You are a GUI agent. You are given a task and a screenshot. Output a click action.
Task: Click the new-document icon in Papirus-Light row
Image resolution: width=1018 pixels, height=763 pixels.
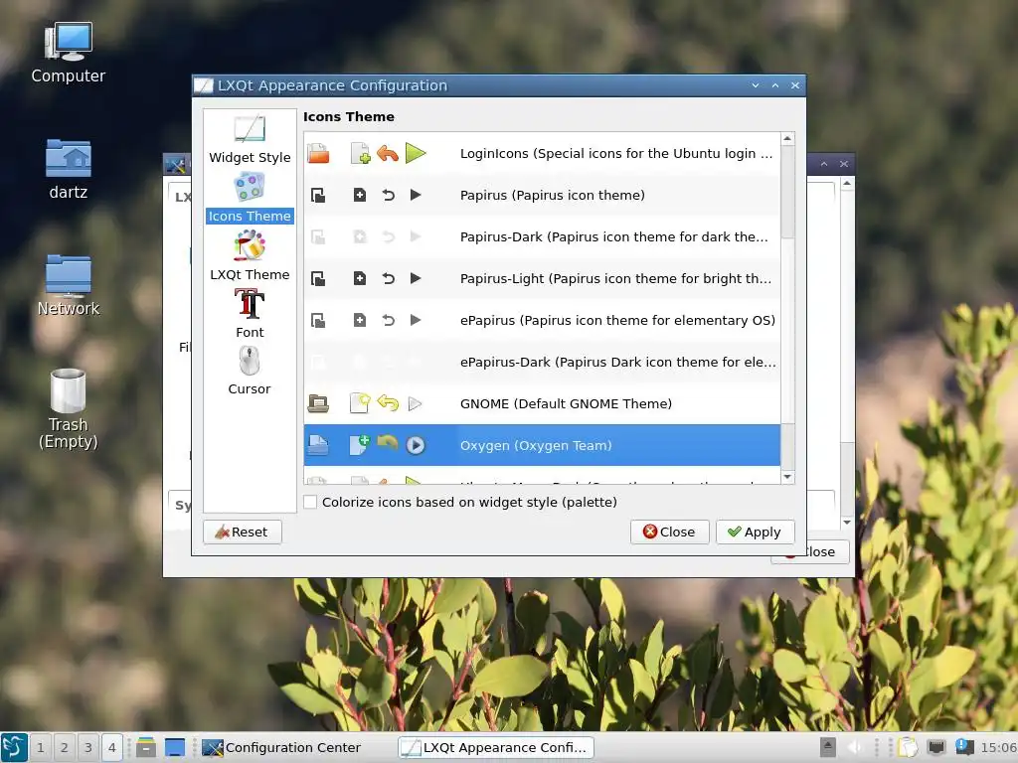360,278
